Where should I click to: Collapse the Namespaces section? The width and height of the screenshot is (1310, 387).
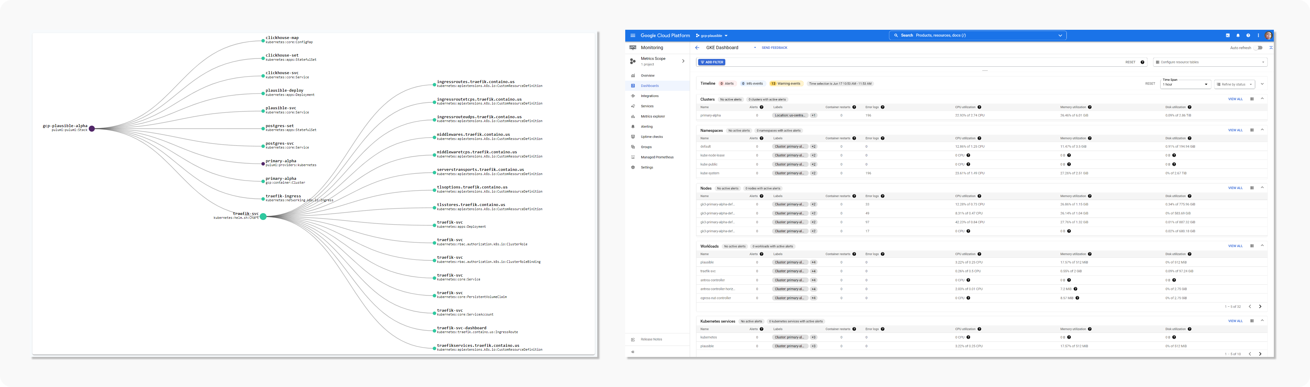pyautogui.click(x=1262, y=130)
